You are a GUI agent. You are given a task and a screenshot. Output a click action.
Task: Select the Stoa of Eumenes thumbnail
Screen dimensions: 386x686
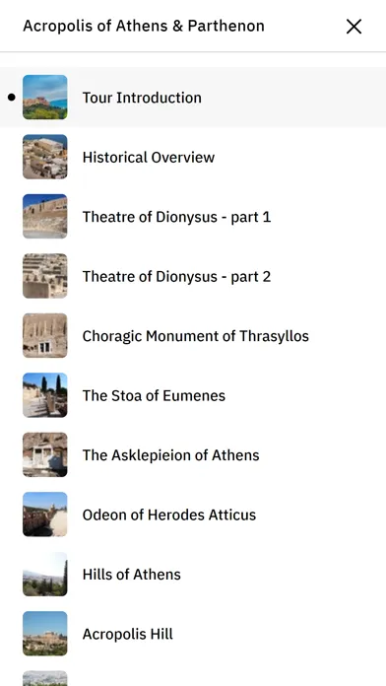click(x=45, y=395)
